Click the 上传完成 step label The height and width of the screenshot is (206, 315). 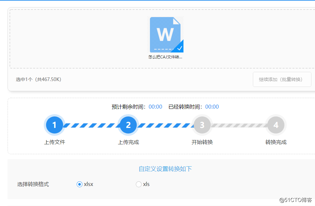128,142
